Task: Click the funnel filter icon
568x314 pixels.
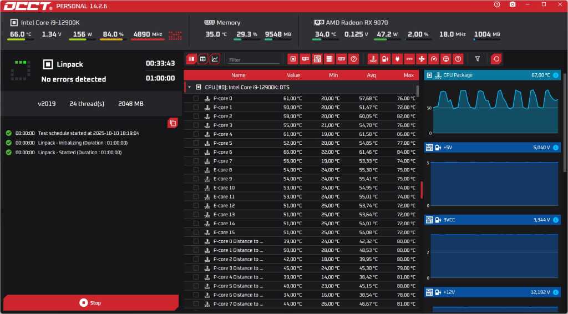Action: click(478, 58)
